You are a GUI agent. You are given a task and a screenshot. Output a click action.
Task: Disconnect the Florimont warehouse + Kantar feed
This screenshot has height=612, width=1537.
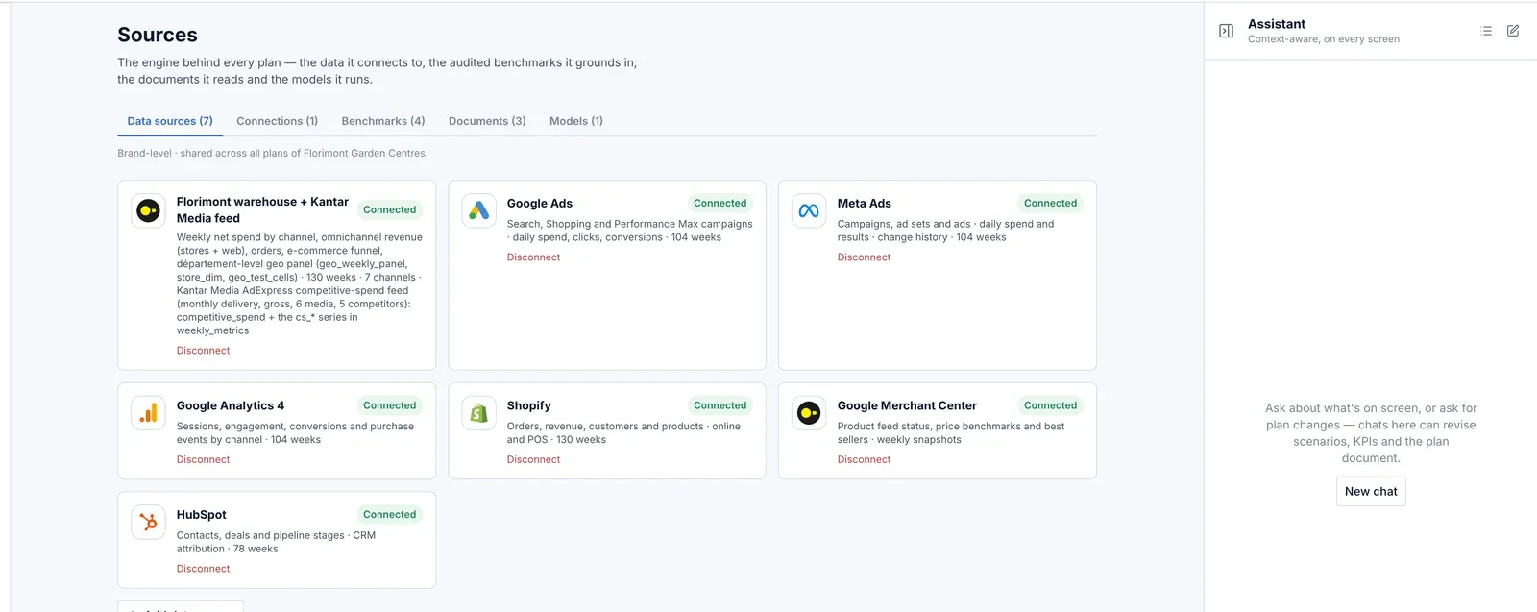point(203,351)
